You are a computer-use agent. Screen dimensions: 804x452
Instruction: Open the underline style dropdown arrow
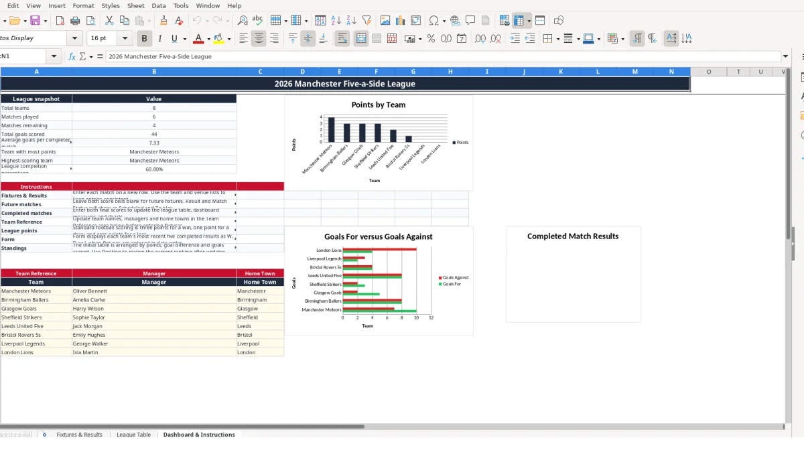click(185, 39)
